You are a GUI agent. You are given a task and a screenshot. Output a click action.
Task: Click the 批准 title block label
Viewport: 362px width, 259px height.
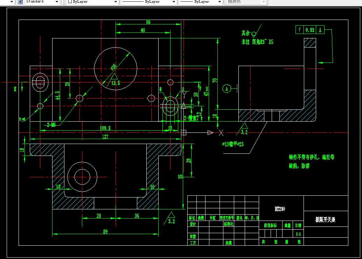click(229, 243)
